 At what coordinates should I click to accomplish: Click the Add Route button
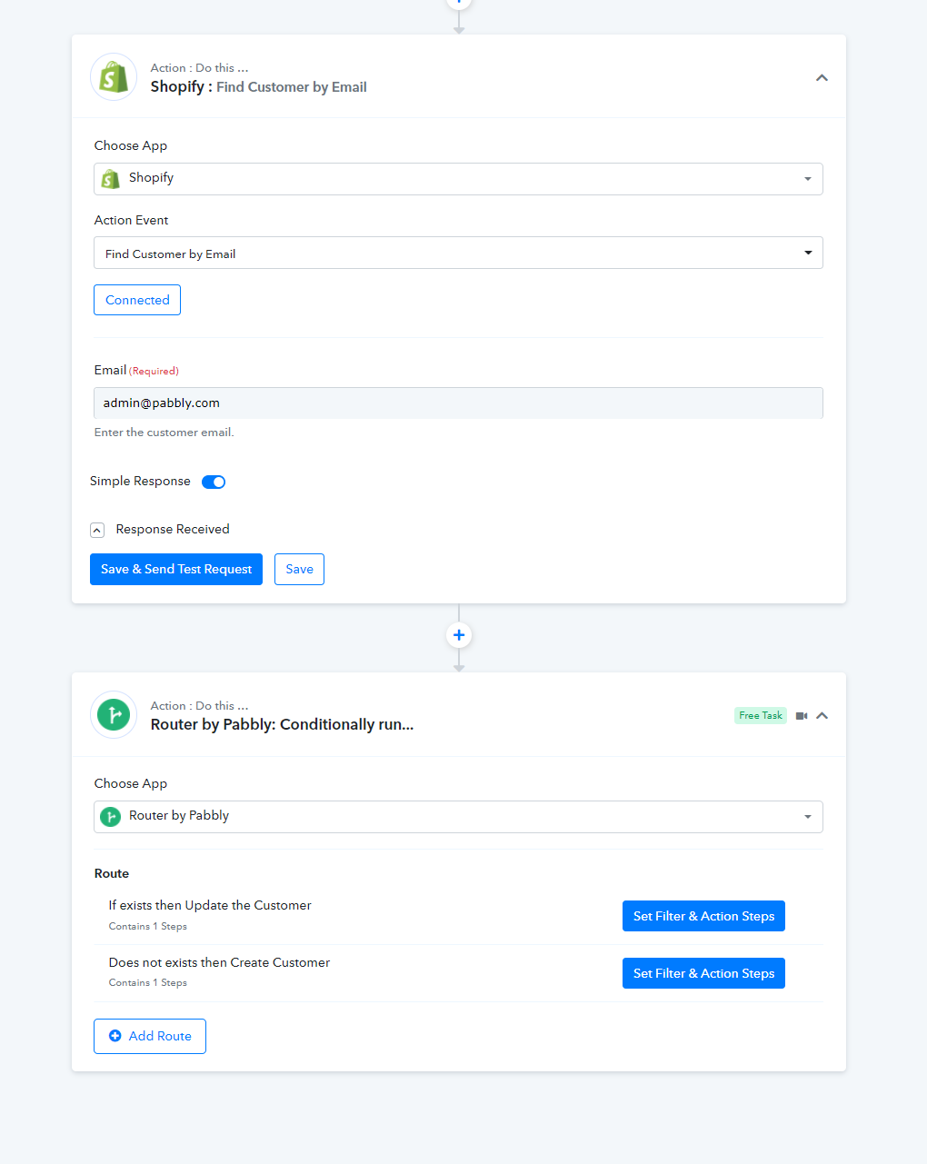click(150, 1036)
